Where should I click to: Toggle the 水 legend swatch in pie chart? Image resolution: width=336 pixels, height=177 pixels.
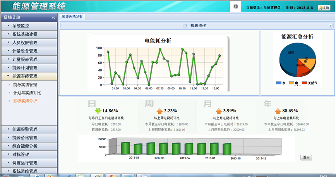(x=279, y=83)
